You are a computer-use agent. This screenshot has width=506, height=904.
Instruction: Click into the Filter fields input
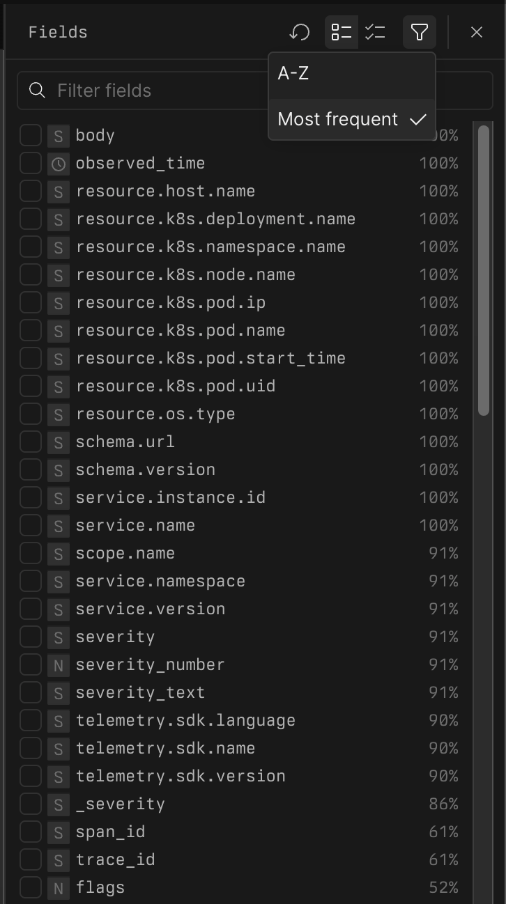[x=139, y=91]
